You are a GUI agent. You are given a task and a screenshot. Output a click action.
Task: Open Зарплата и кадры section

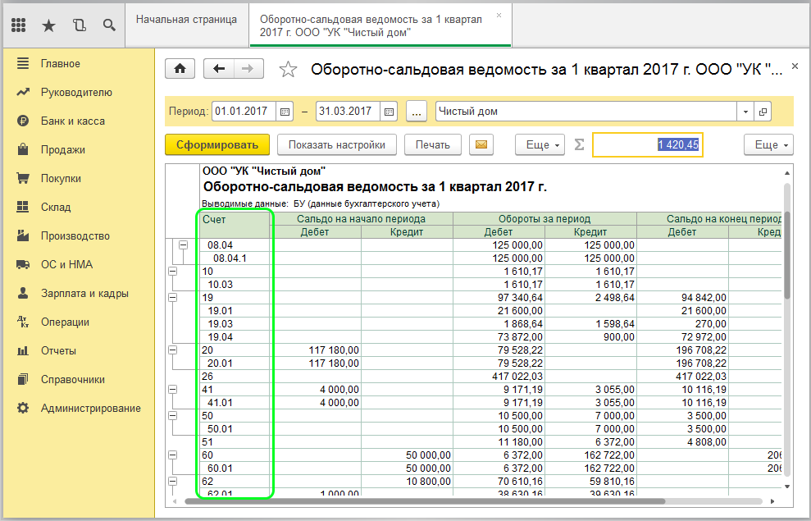84,293
